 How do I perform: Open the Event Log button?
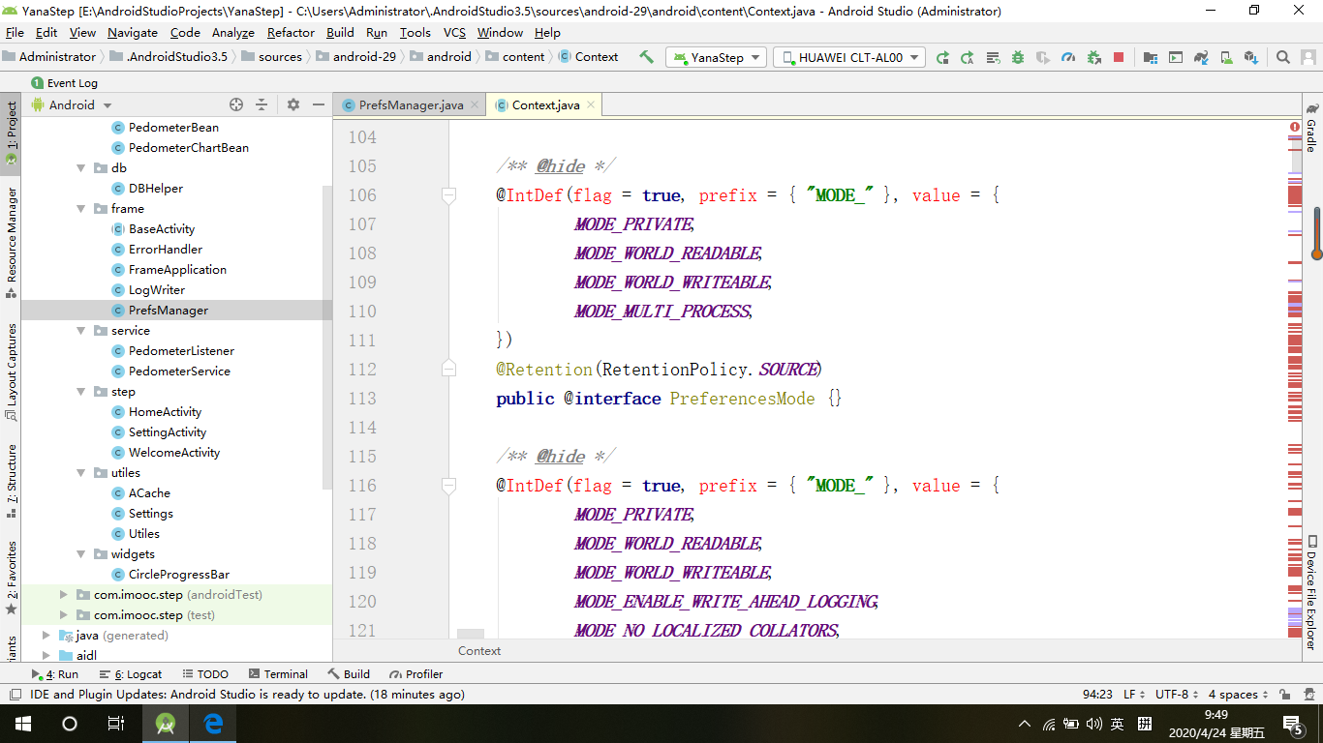(64, 83)
